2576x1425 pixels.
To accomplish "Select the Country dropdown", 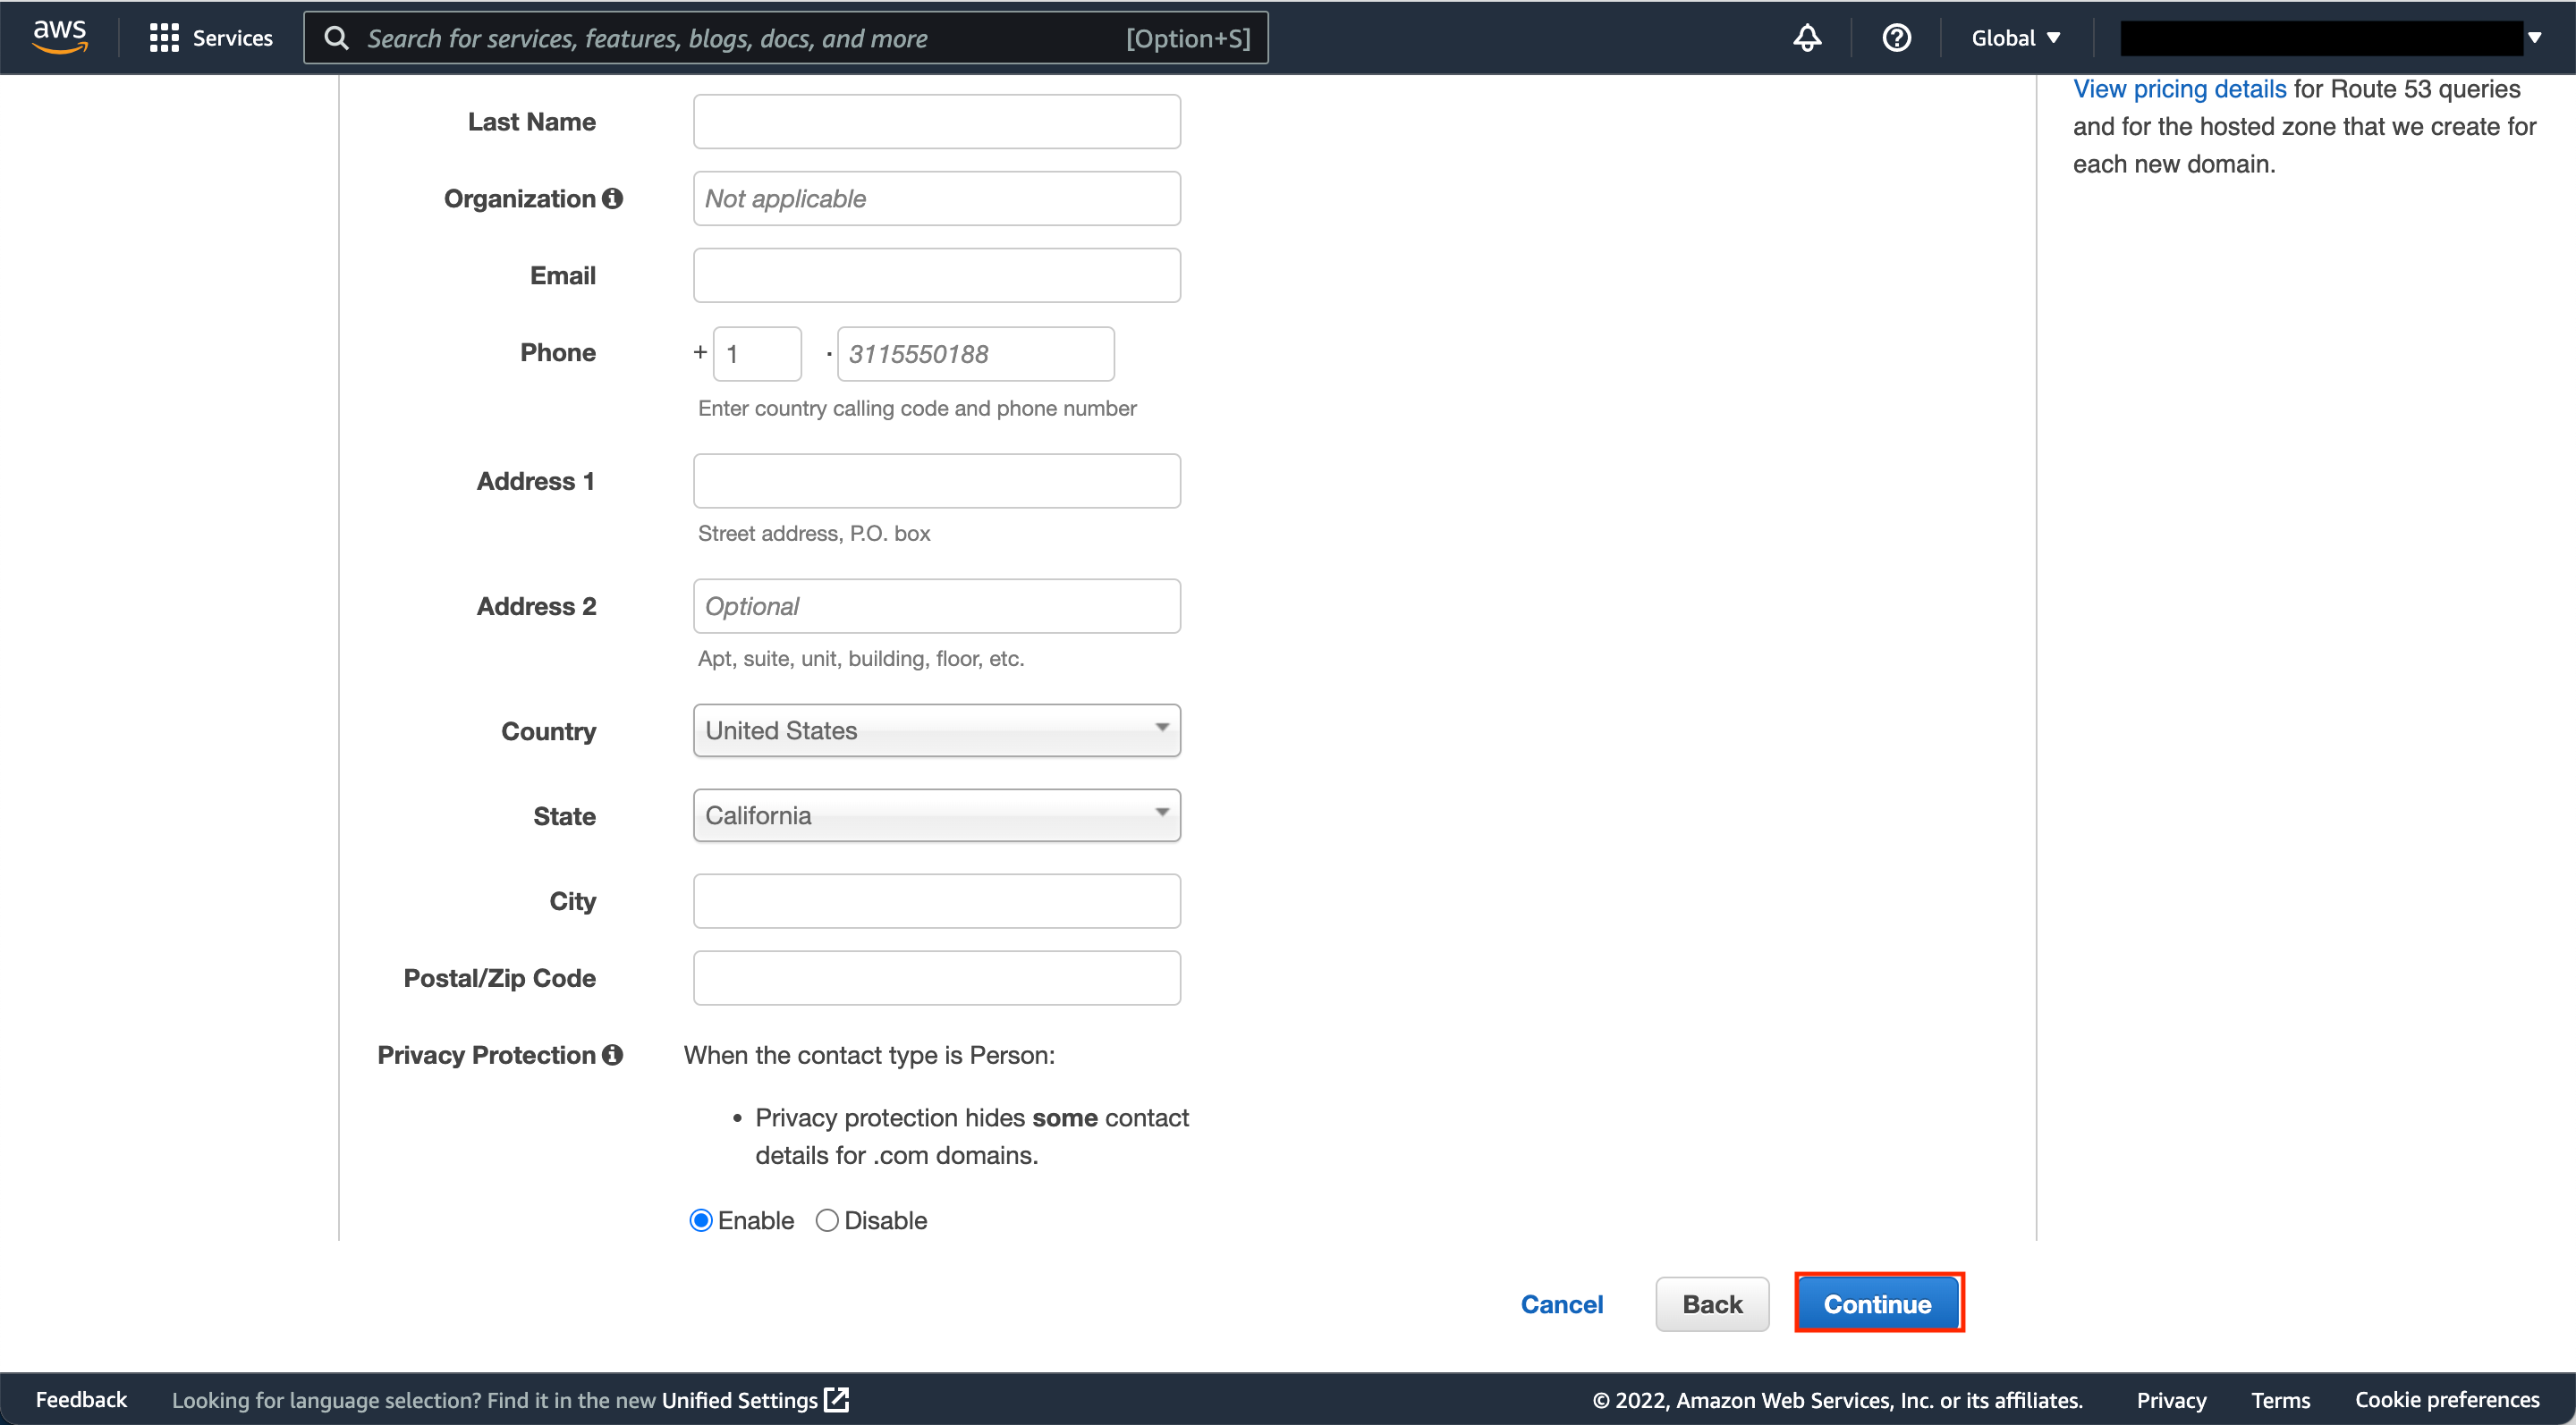I will click(x=937, y=730).
